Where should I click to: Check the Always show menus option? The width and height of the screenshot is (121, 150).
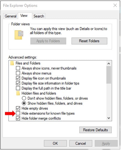click(18, 73)
